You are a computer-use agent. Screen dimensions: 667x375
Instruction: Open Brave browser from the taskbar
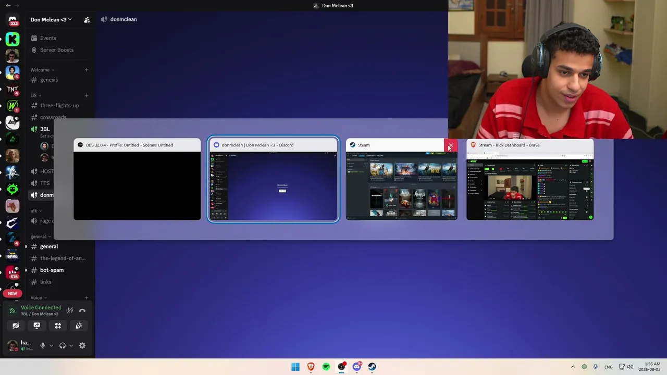pos(311,367)
